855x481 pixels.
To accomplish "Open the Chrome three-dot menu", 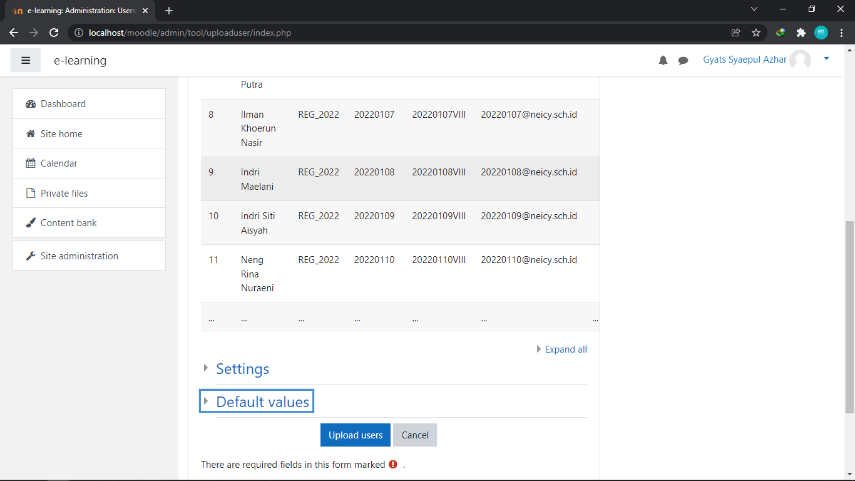I will tap(842, 33).
